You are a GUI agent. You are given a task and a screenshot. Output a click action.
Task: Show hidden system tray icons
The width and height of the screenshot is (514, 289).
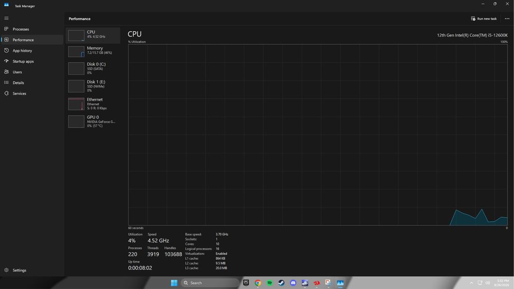pyautogui.click(x=471, y=283)
